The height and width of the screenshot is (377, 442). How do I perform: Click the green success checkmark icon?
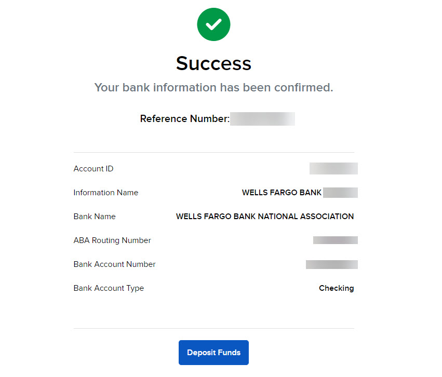click(x=213, y=24)
